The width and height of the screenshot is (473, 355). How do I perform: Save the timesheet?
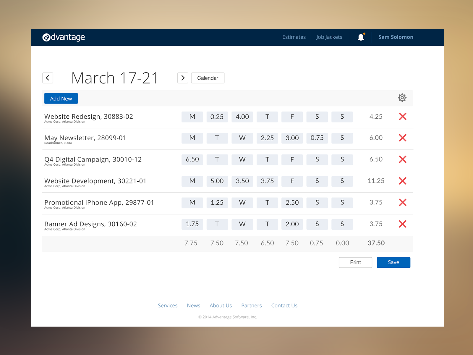click(393, 262)
